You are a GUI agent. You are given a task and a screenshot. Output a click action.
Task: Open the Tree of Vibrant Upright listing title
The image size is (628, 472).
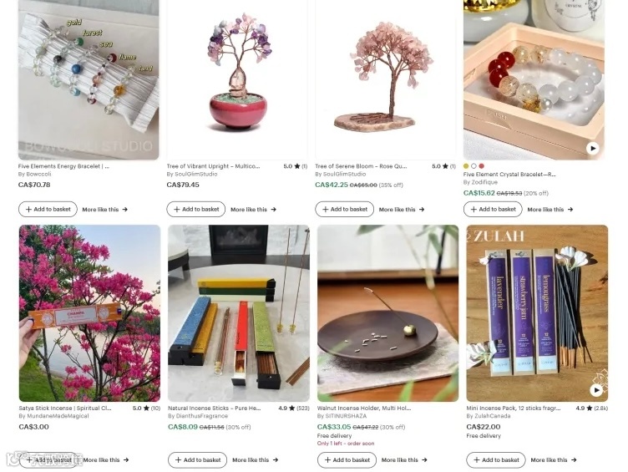tap(213, 166)
